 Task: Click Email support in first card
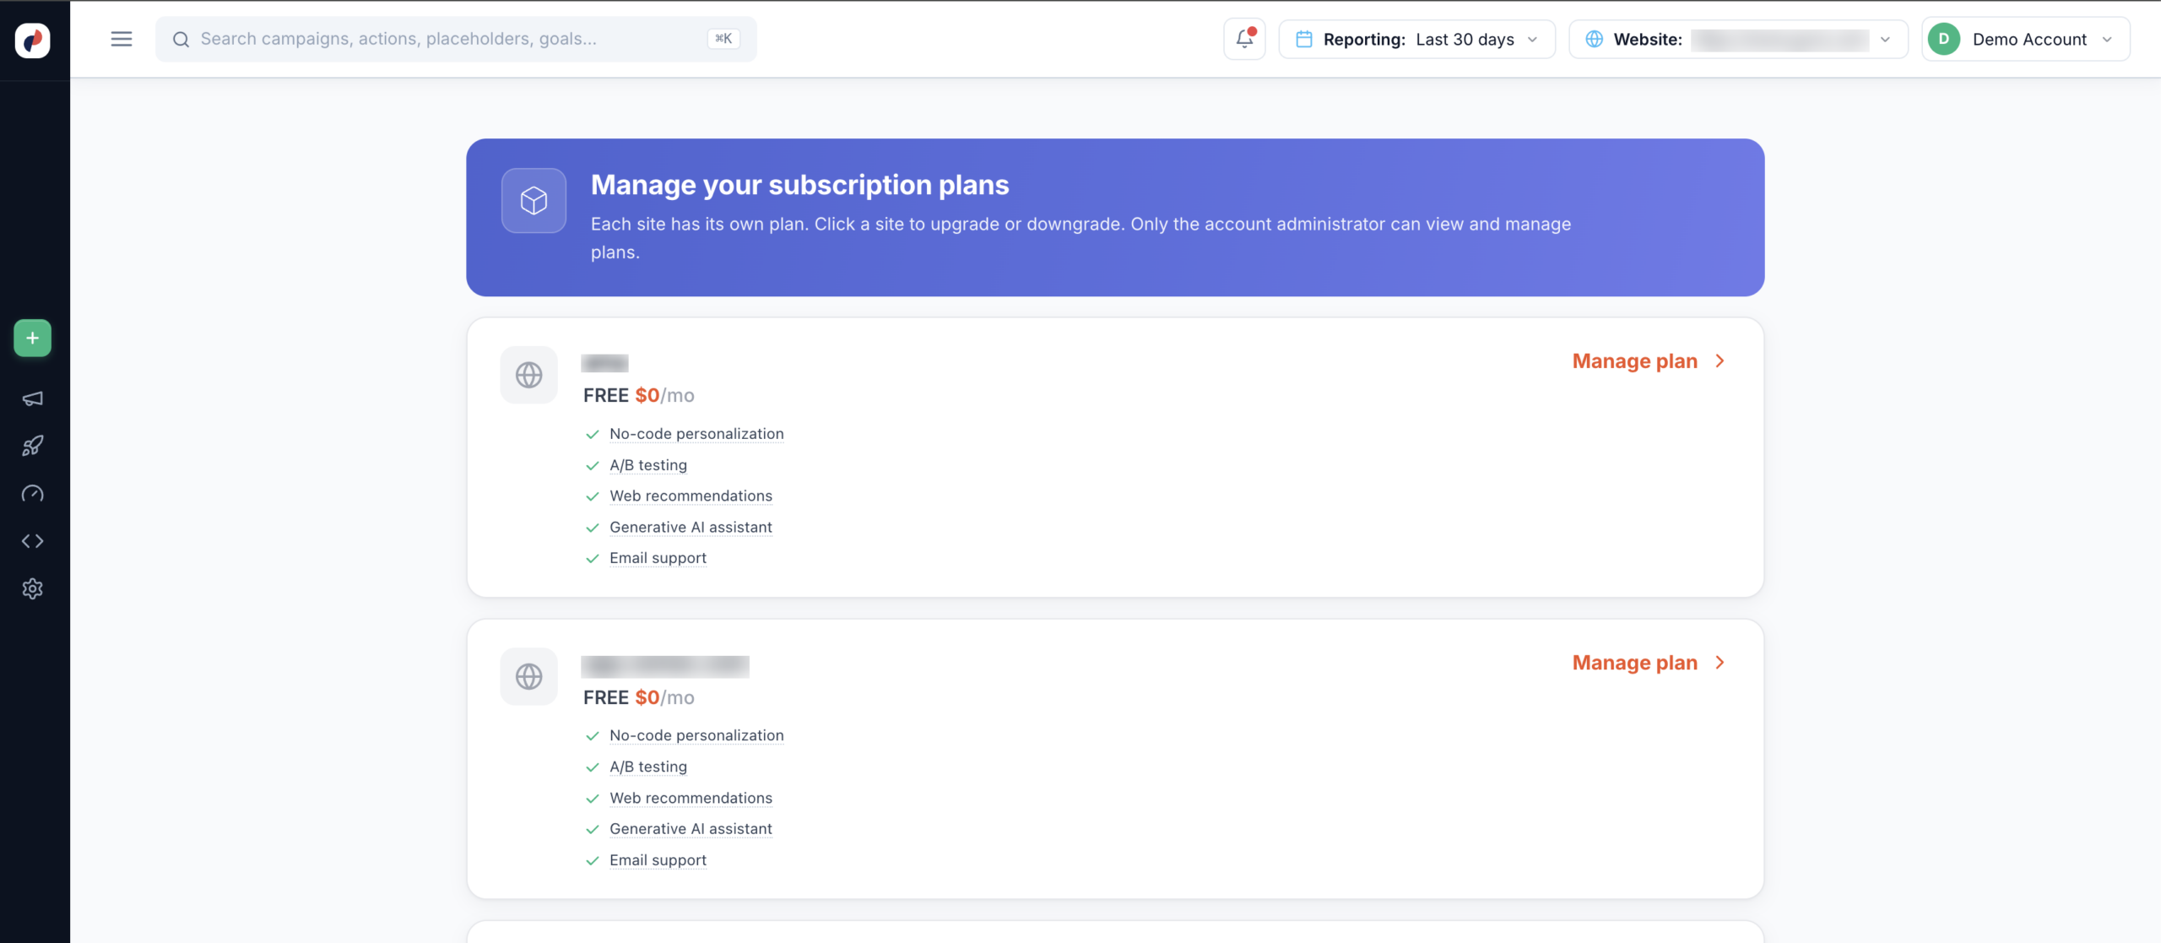coord(658,558)
